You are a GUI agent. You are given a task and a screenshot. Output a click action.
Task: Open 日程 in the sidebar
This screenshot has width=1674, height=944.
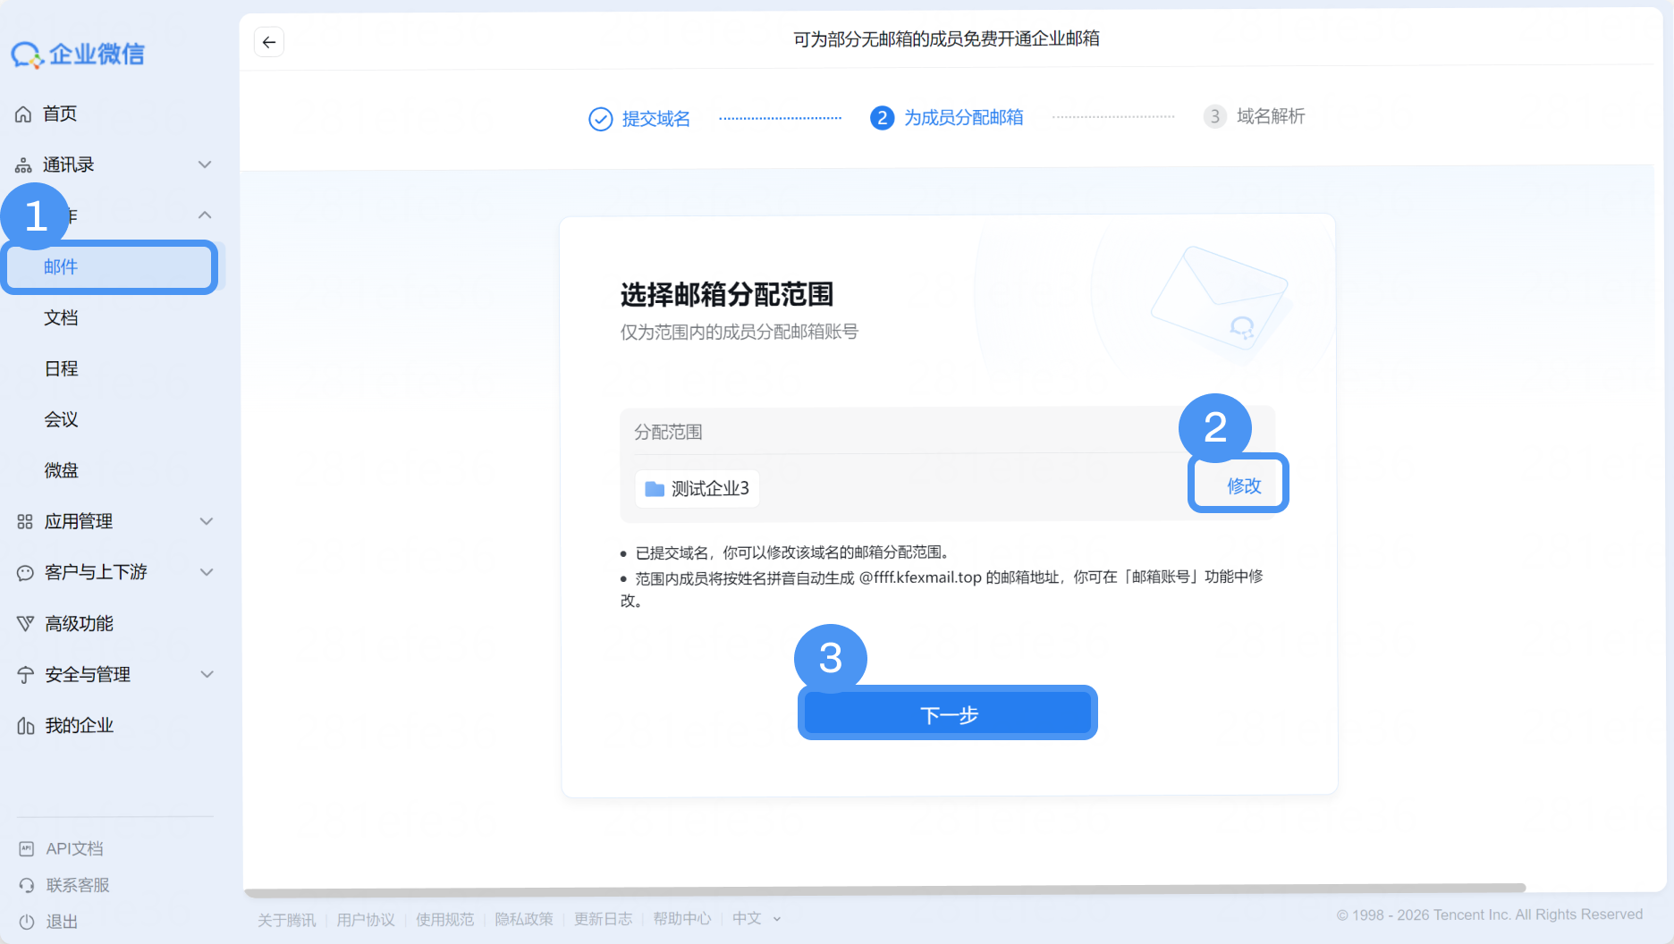(61, 368)
